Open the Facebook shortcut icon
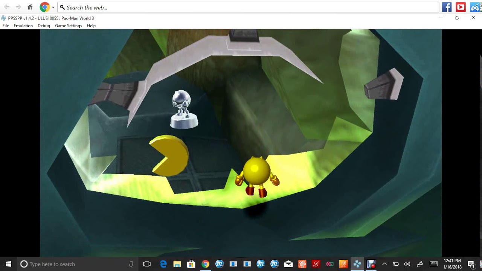This screenshot has width=482, height=271. point(447,7)
